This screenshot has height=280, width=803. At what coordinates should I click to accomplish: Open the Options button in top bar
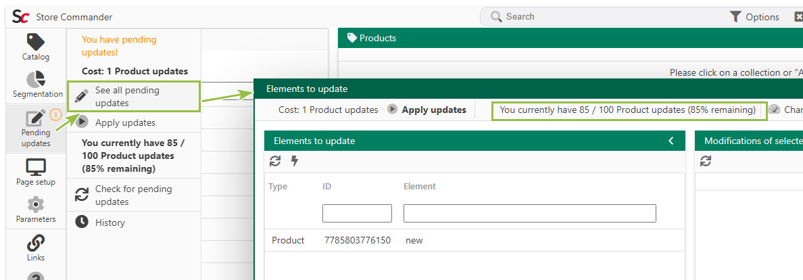755,17
